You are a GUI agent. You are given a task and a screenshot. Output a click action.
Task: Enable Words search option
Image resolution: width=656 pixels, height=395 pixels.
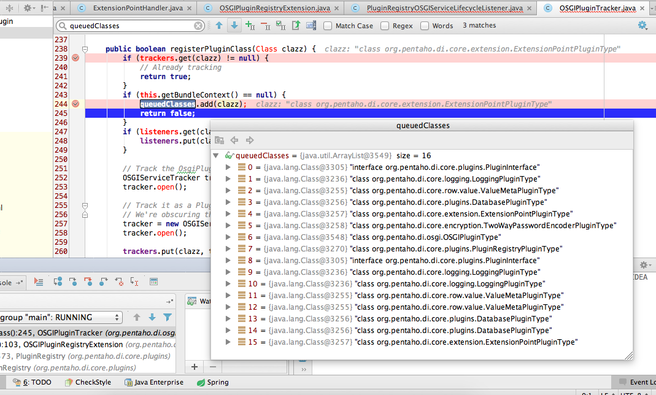pos(424,26)
